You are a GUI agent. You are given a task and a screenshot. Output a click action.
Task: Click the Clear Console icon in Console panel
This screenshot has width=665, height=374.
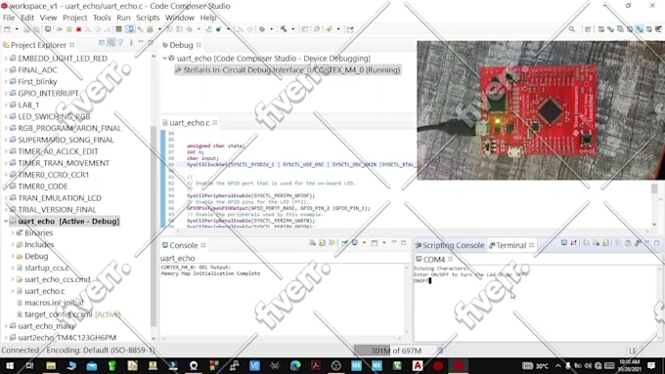click(313, 243)
